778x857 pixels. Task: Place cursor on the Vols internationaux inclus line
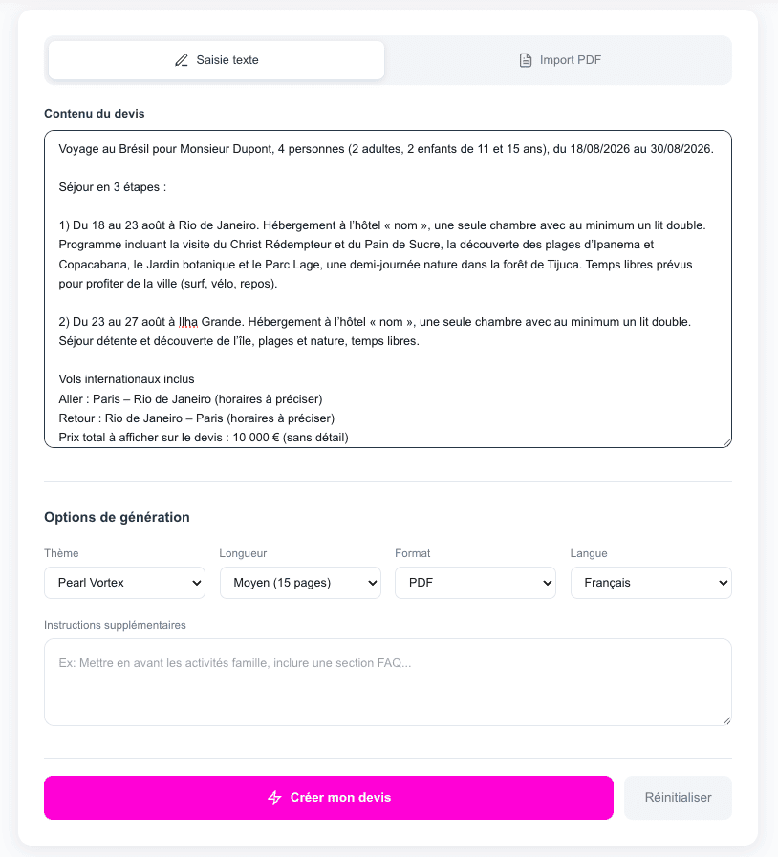[x=126, y=379]
